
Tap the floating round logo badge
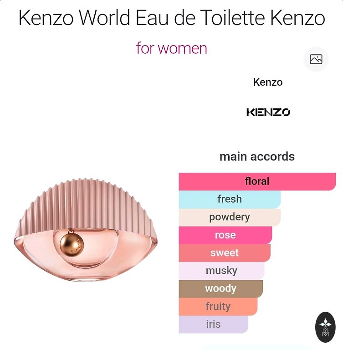click(325, 327)
